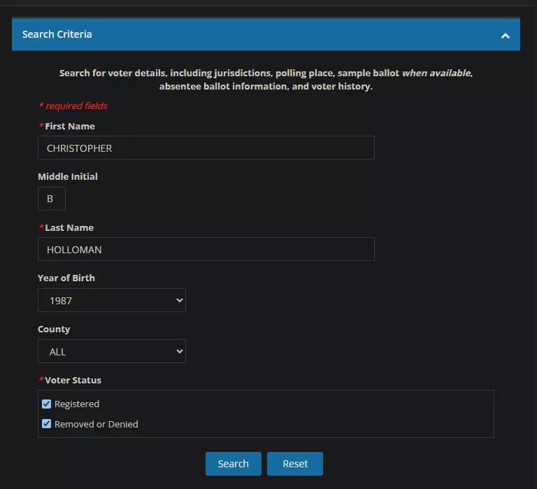Click the search description paragraph
The image size is (537, 489).
(x=266, y=80)
